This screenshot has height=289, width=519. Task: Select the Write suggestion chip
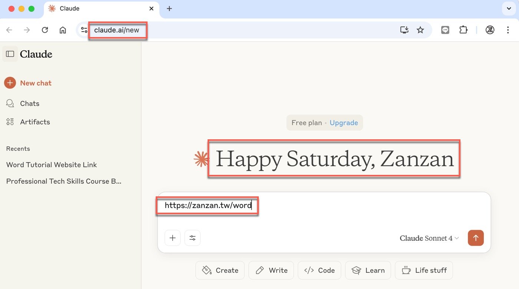pyautogui.click(x=271, y=270)
